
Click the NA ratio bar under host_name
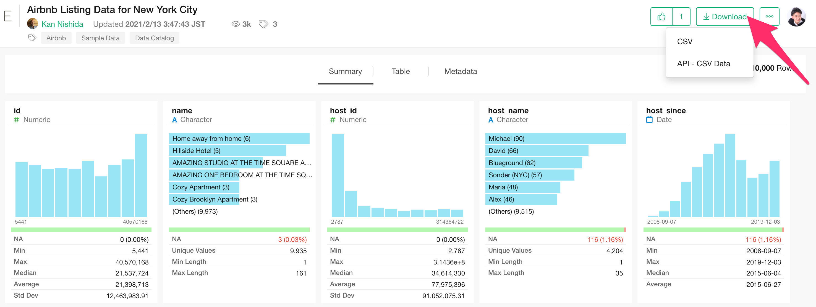coord(555,230)
